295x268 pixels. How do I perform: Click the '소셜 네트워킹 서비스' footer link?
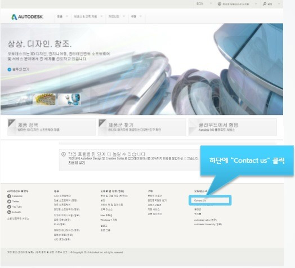tap(18, 218)
